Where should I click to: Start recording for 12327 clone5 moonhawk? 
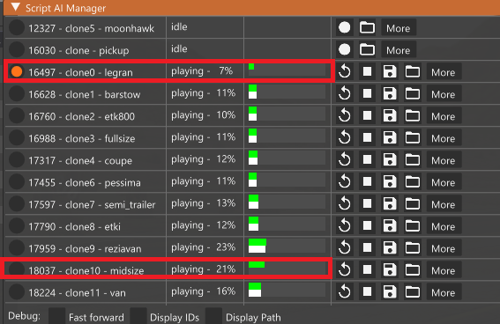[x=345, y=27]
